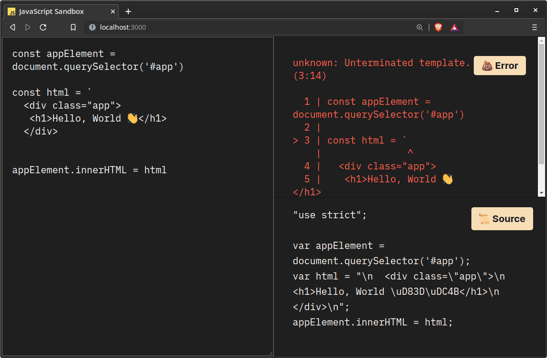The image size is (547, 358).
Task: Reload the JavaScript Sandbox page
Action: [43, 27]
